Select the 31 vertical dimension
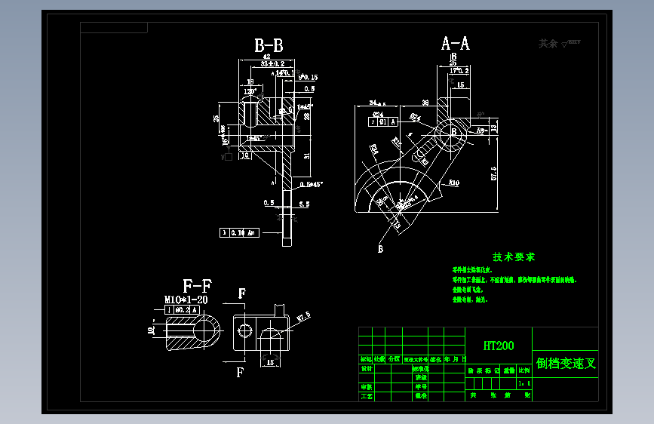Screen dimensions: 654x424 306,155
